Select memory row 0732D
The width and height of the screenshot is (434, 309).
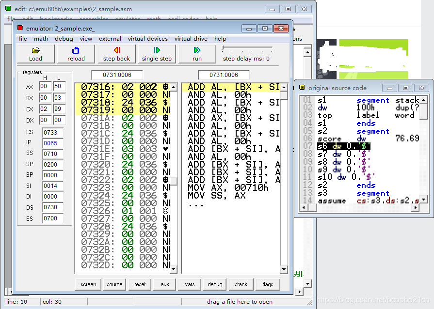(x=123, y=265)
